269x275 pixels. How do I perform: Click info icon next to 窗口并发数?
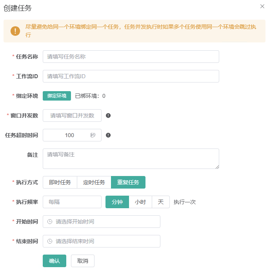108,115
